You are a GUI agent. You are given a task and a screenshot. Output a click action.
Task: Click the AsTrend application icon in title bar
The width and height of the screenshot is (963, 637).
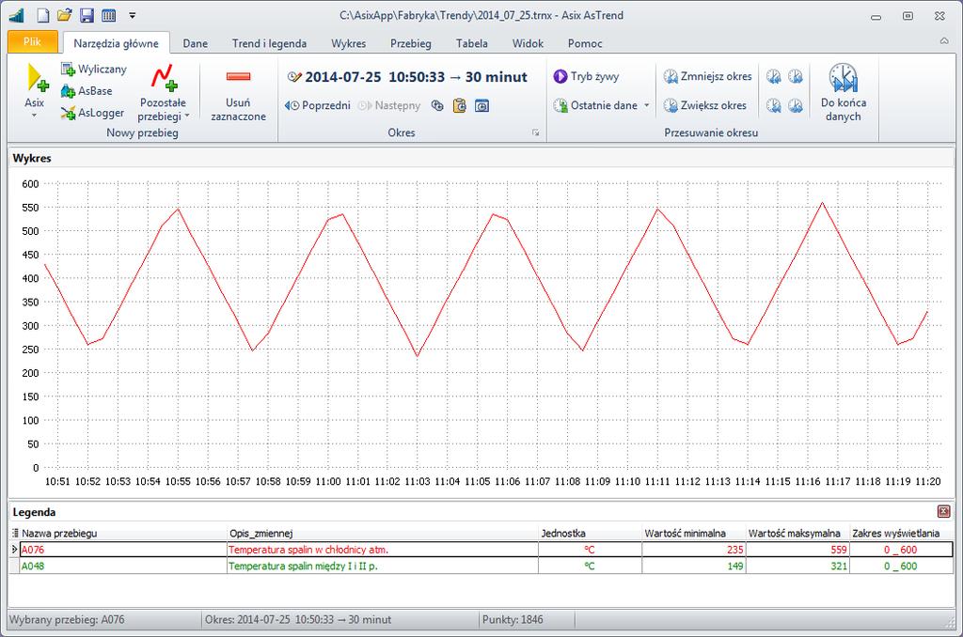click(17, 15)
